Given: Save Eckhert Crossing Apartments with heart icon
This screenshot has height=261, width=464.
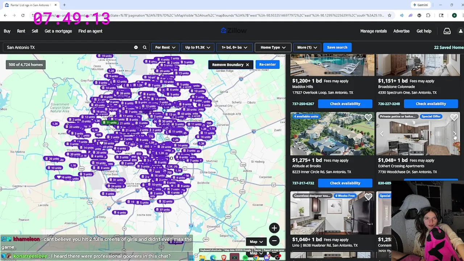Looking at the screenshot, I should [454, 117].
